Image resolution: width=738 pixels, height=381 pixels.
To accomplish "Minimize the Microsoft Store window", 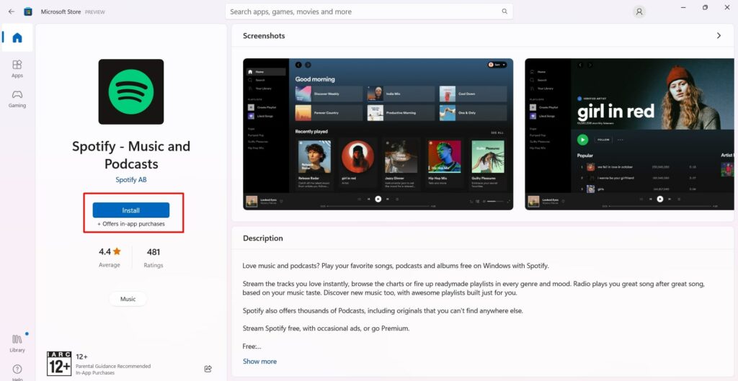I will pyautogui.click(x=683, y=7).
